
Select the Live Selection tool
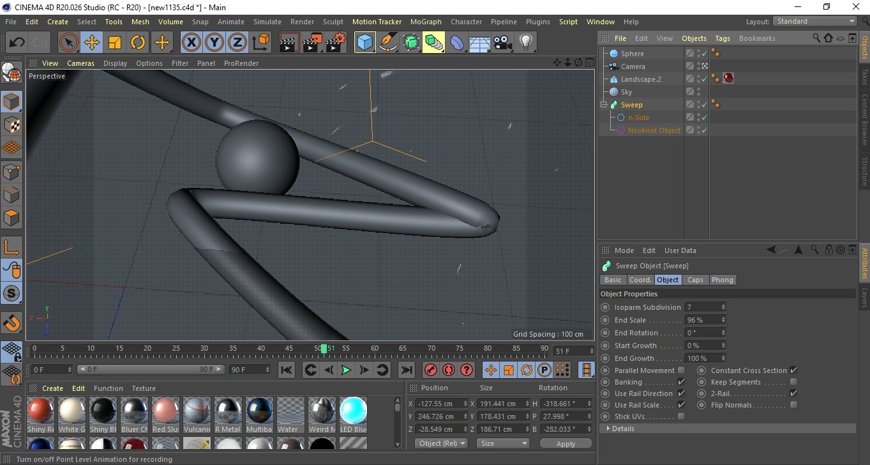click(x=69, y=43)
